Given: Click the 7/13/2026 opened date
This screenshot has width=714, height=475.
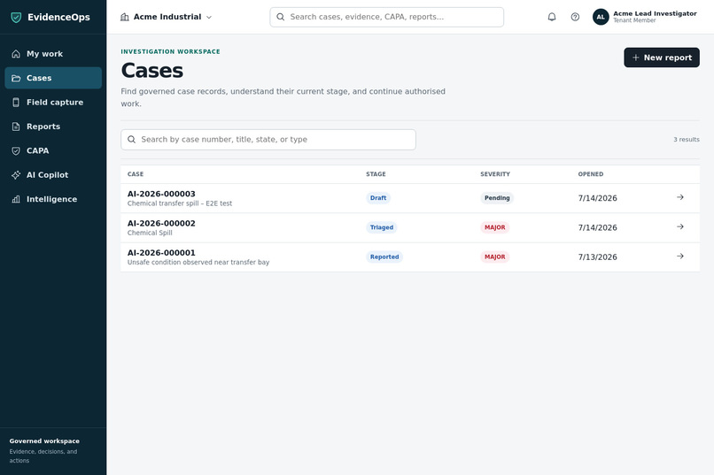Looking at the screenshot, I should 597,257.
